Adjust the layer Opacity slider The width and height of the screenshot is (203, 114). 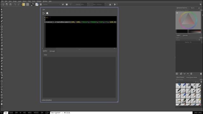tap(188, 42)
